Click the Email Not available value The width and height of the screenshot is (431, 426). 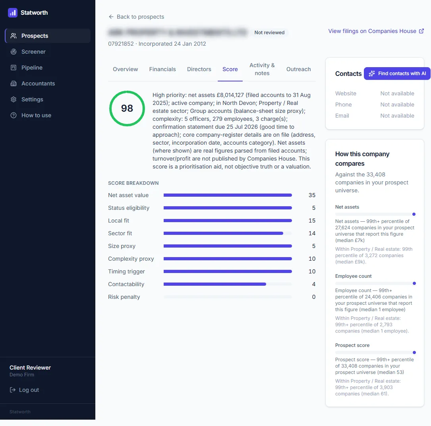pyautogui.click(x=397, y=116)
